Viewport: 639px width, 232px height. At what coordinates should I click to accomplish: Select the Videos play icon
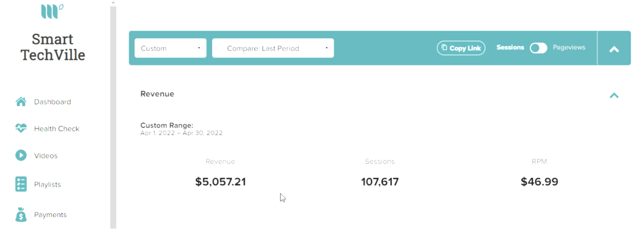pos(21,156)
